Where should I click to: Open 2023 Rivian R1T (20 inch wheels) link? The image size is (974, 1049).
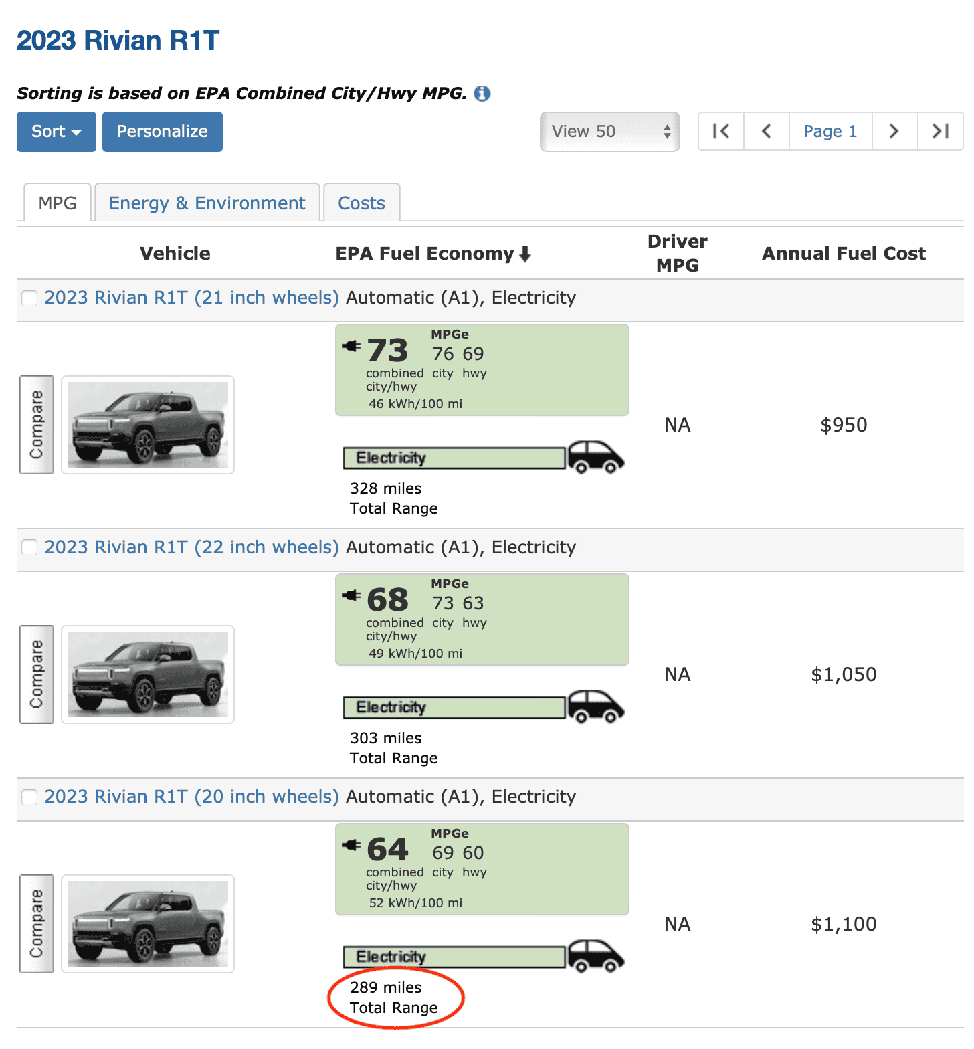tap(192, 797)
